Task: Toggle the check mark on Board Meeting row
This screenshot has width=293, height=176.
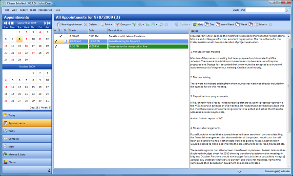Action: pos(56,42)
